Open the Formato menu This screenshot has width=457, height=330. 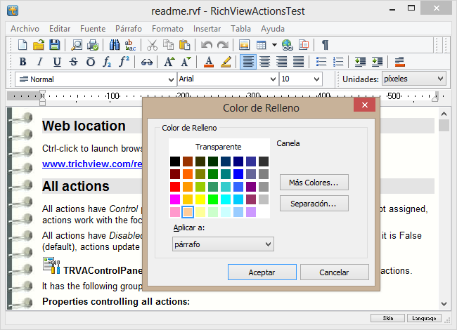point(167,29)
